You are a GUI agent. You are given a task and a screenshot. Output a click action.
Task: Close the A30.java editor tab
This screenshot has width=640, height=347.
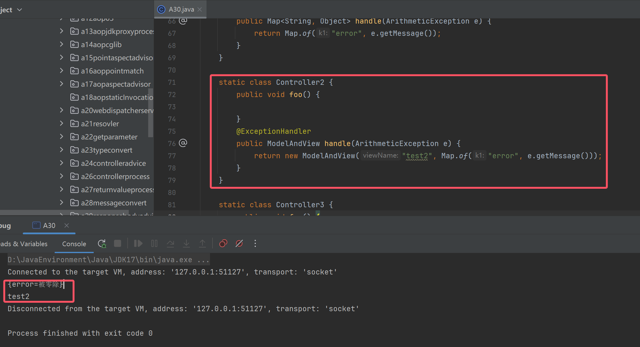pyautogui.click(x=200, y=9)
